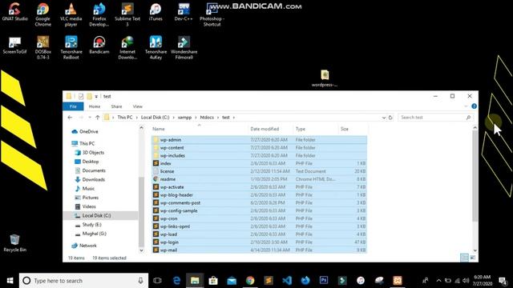Screen dimensions: 513x288
Task: Go back in File Explorer
Action: point(70,118)
